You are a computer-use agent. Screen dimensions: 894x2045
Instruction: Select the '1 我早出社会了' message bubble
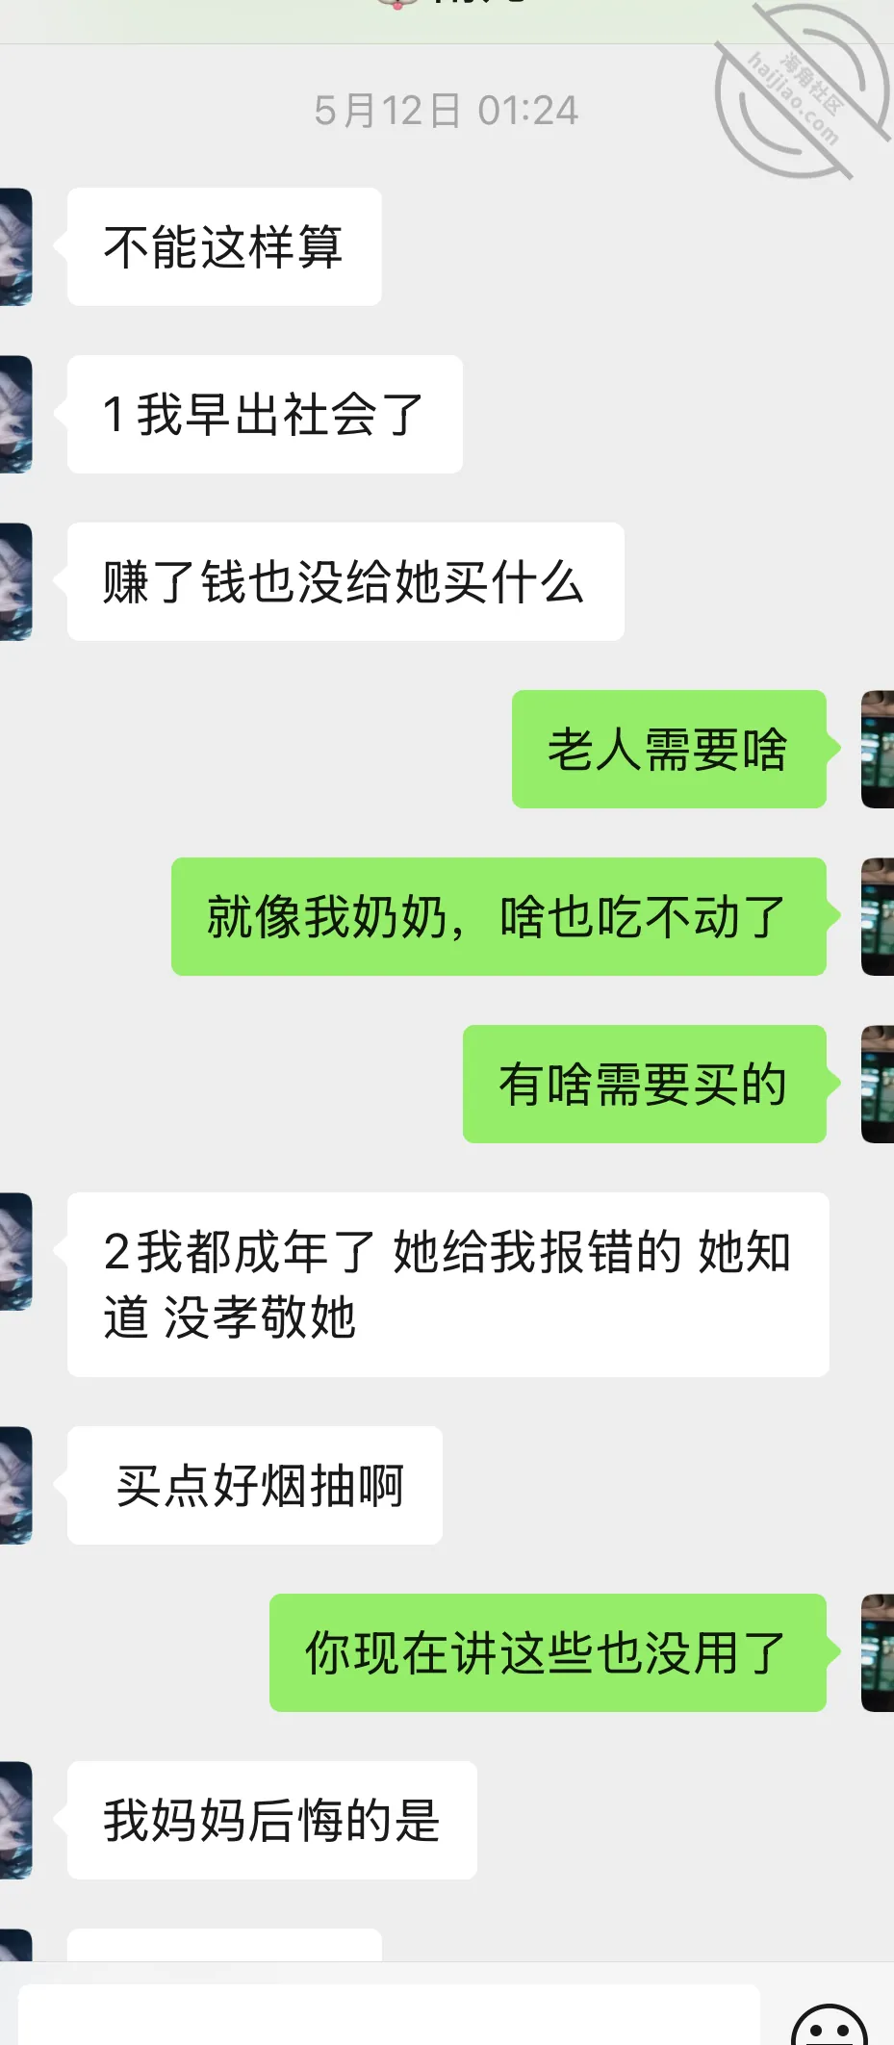point(265,414)
